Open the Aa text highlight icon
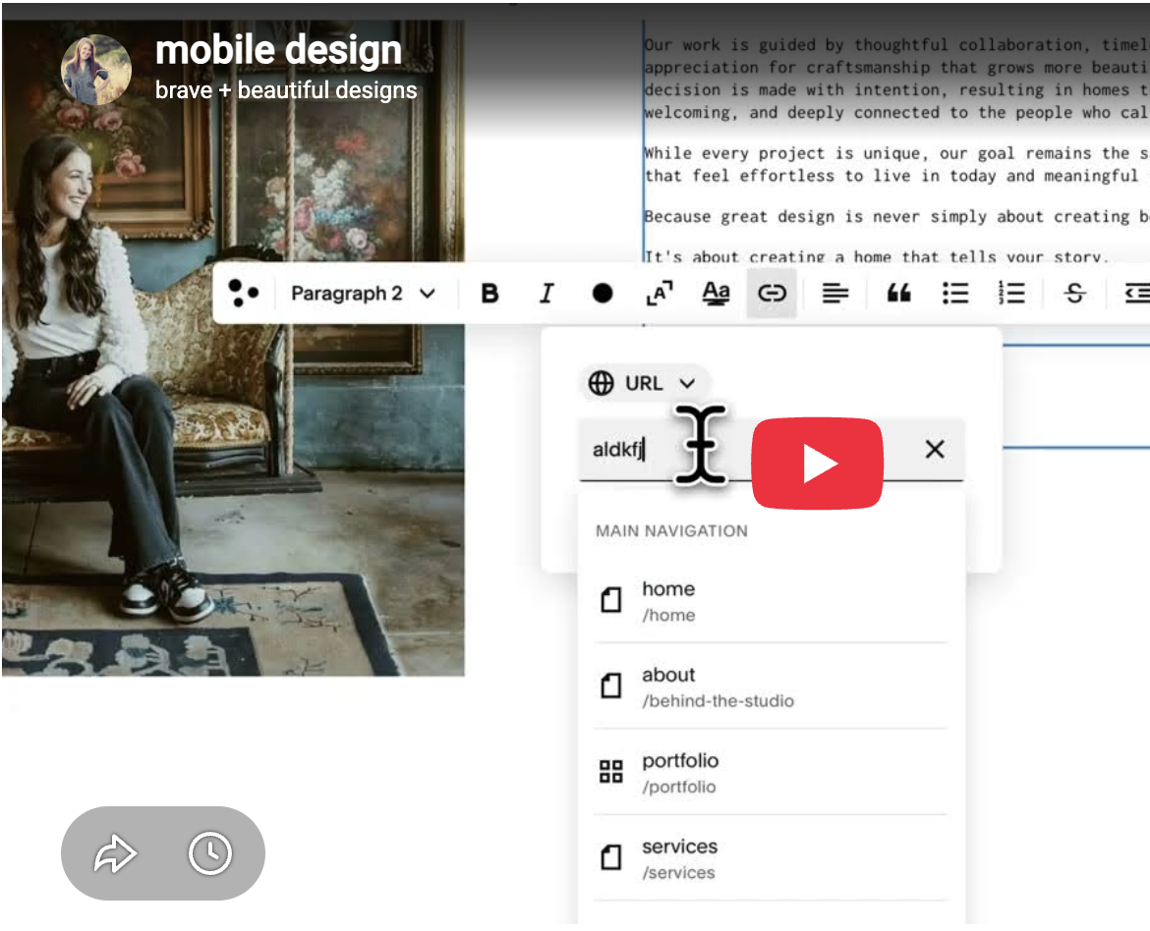This screenshot has height=931, width=1150. tap(716, 294)
